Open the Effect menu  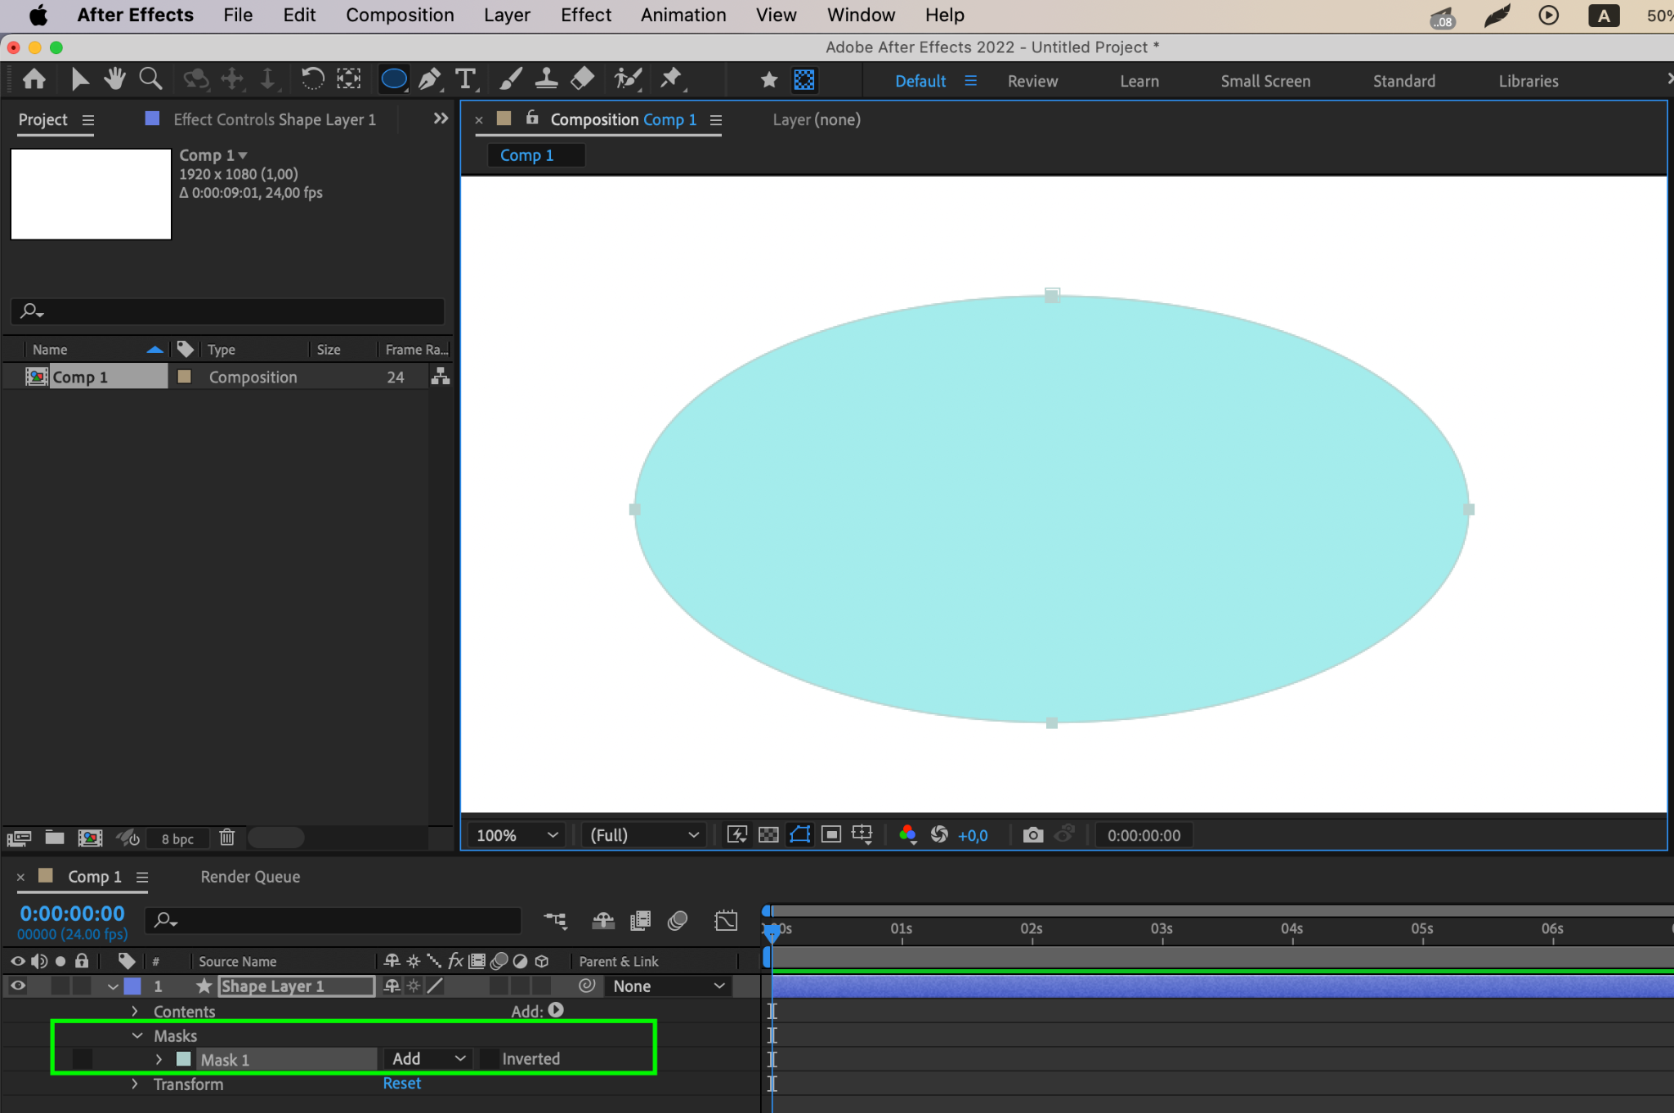point(585,15)
